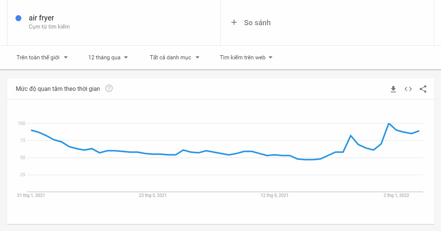This screenshot has width=441, height=231.
Task: Click the 2 thg 1, 2022 date label
Action: click(396, 195)
